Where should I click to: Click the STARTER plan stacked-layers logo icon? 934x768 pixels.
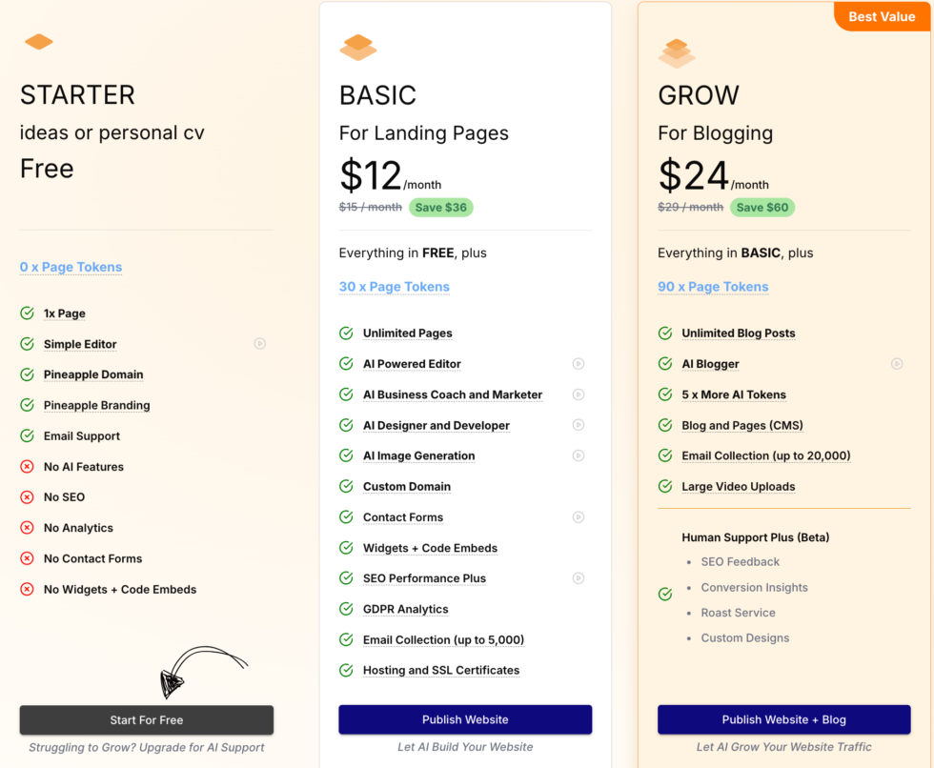pos(38,42)
